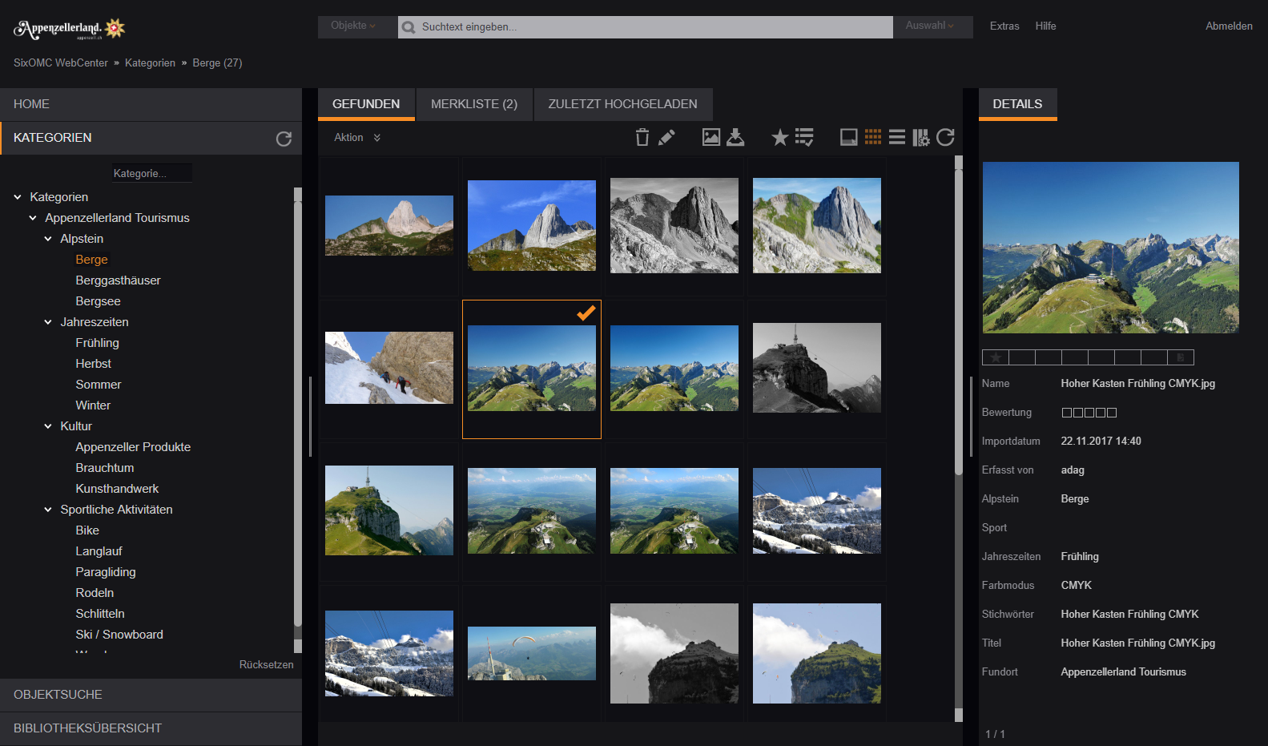The height and width of the screenshot is (746, 1268).
Task: Switch to the MERKLISTE (2) tab
Action: pos(474,104)
